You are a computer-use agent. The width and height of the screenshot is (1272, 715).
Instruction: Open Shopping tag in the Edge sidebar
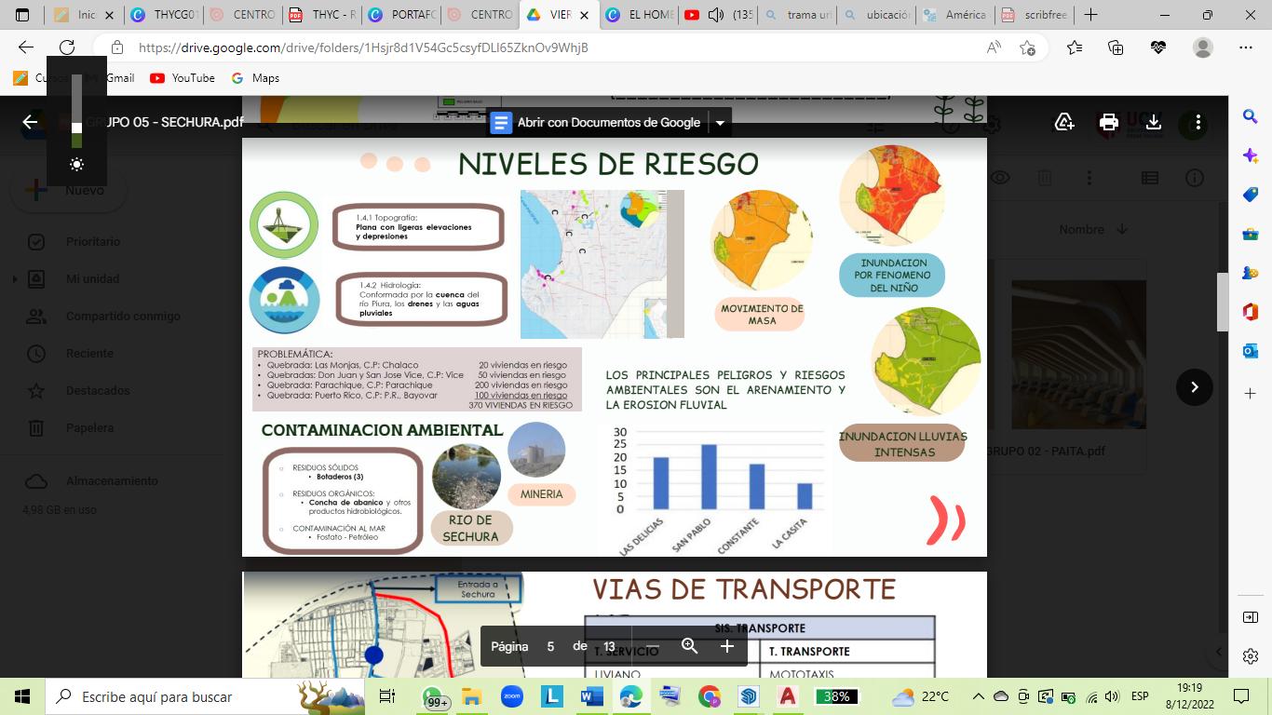(x=1251, y=196)
